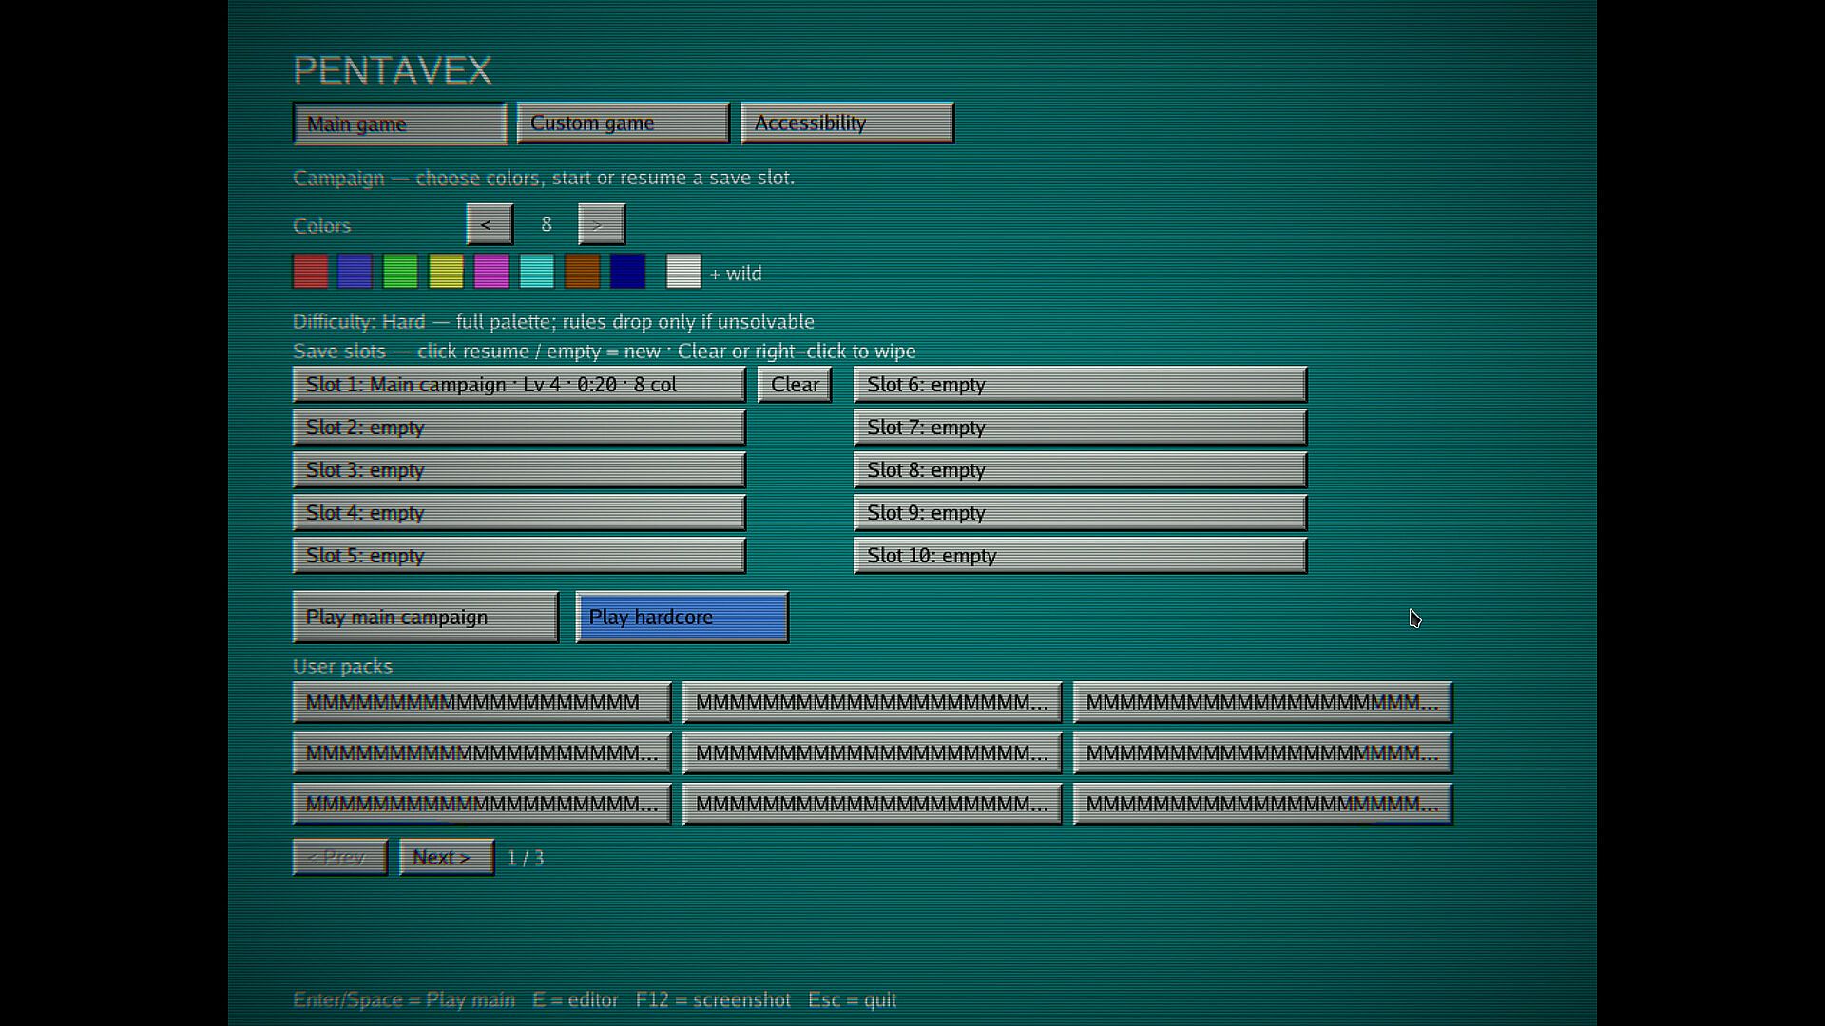Click the E = editor hint
This screenshot has width=1825, height=1026.
575,1000
